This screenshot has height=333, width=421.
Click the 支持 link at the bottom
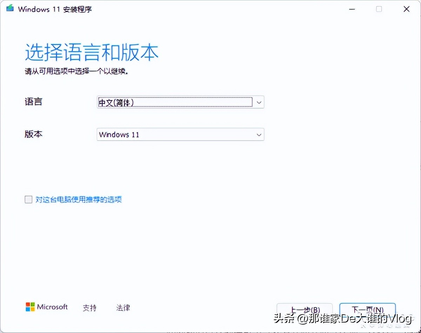(90, 308)
